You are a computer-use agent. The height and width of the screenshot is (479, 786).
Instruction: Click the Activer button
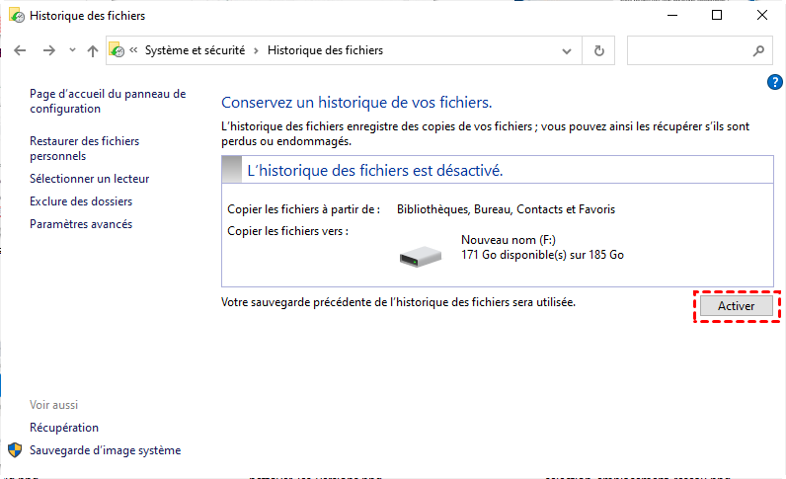pyautogui.click(x=736, y=307)
